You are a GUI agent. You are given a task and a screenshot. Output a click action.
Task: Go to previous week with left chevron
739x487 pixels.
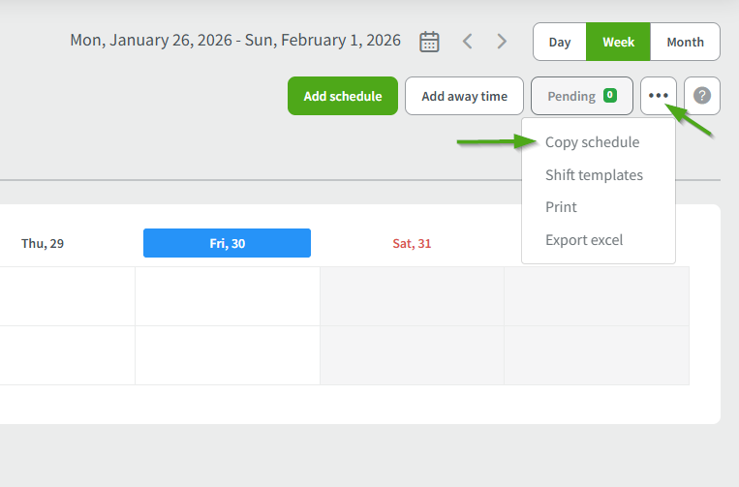tap(467, 42)
